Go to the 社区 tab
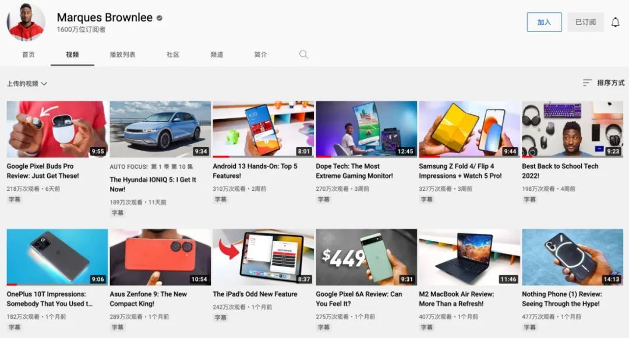The height and width of the screenshot is (338, 629). (173, 55)
